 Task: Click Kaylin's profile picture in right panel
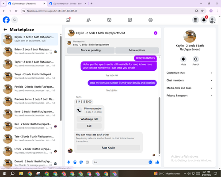pos(190,36)
